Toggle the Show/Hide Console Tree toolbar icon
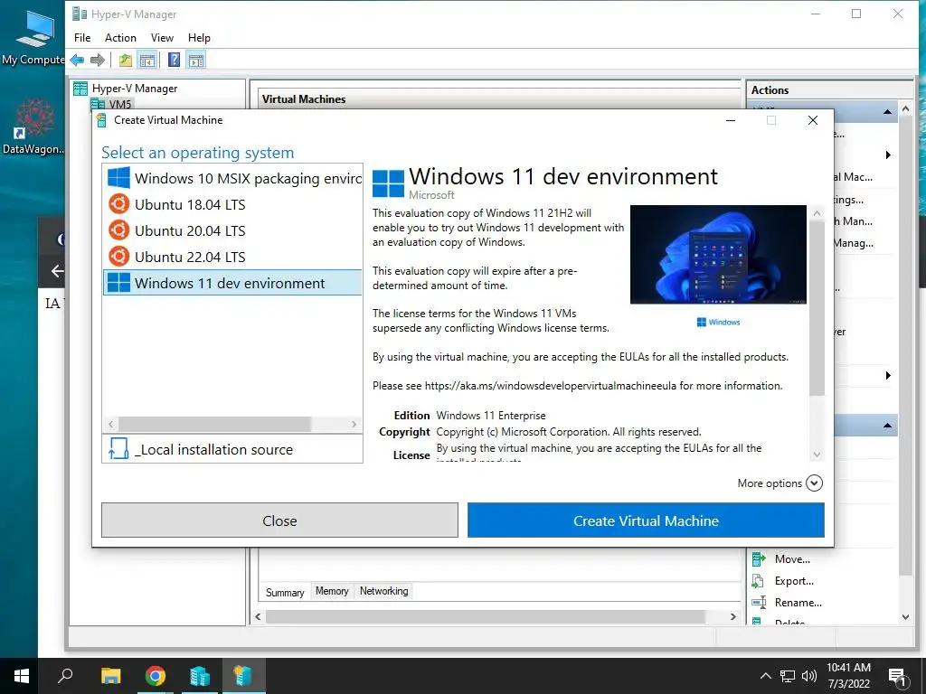 [x=147, y=60]
